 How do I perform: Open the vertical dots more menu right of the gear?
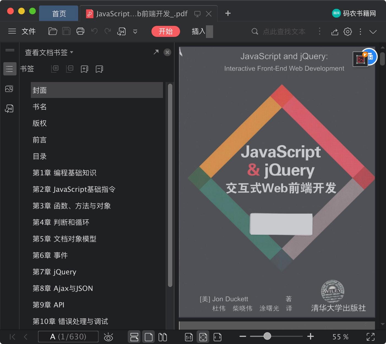[x=360, y=32]
